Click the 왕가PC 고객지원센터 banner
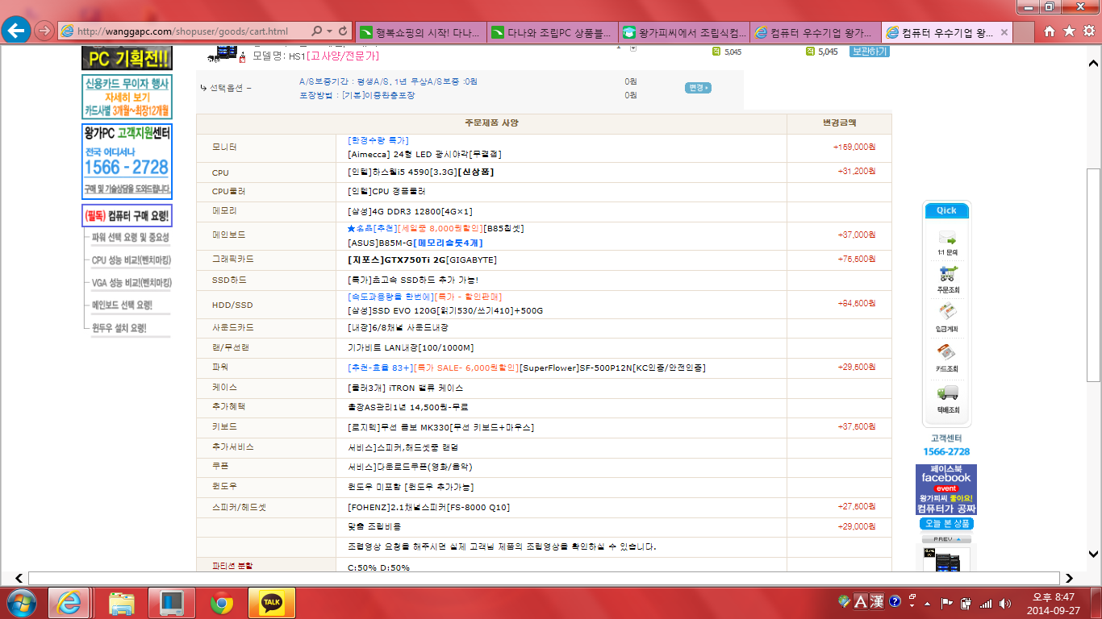Image resolution: width=1102 pixels, height=619 pixels. pyautogui.click(x=127, y=161)
